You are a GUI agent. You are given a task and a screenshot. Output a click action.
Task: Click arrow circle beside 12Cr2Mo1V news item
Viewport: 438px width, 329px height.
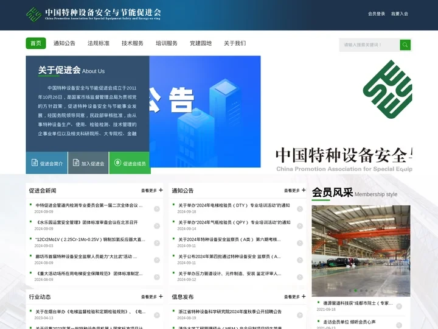tap(157, 243)
